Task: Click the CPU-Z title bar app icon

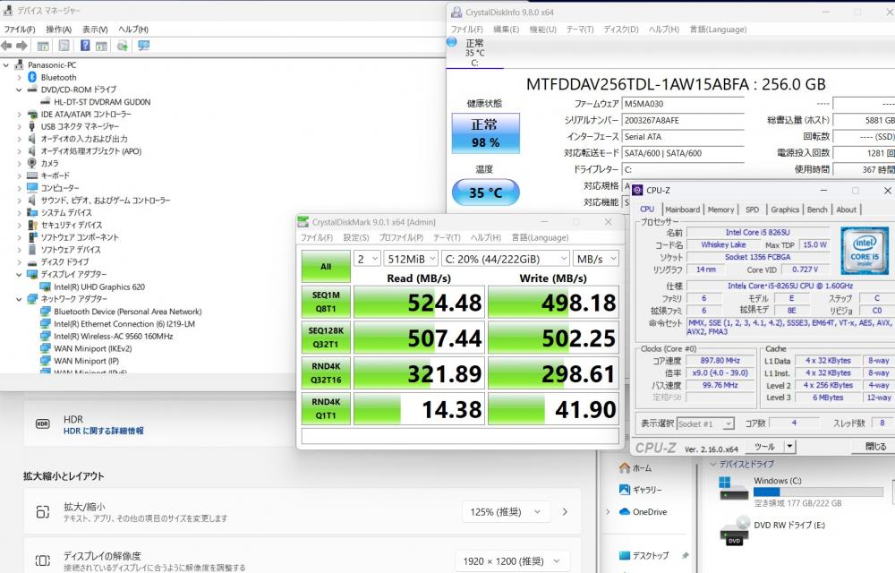Action: pos(637,190)
